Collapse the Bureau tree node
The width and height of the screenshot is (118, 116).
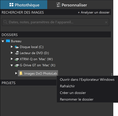[x=3, y=41]
